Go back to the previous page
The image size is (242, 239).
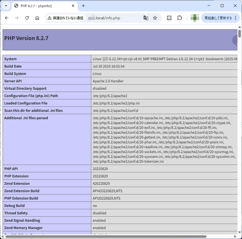[x=7, y=18]
